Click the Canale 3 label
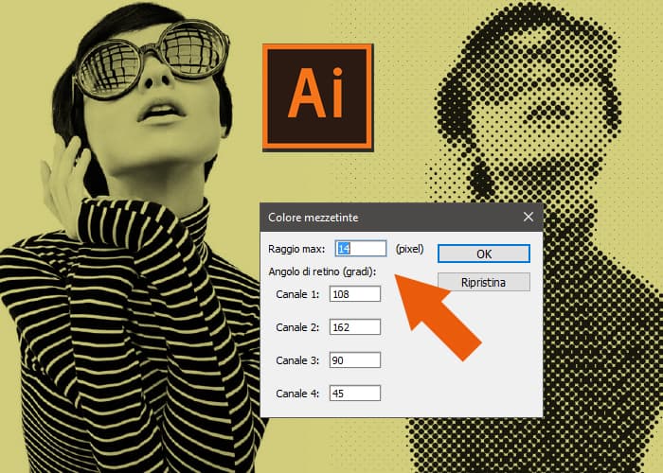The width and height of the screenshot is (663, 473). pos(297,360)
